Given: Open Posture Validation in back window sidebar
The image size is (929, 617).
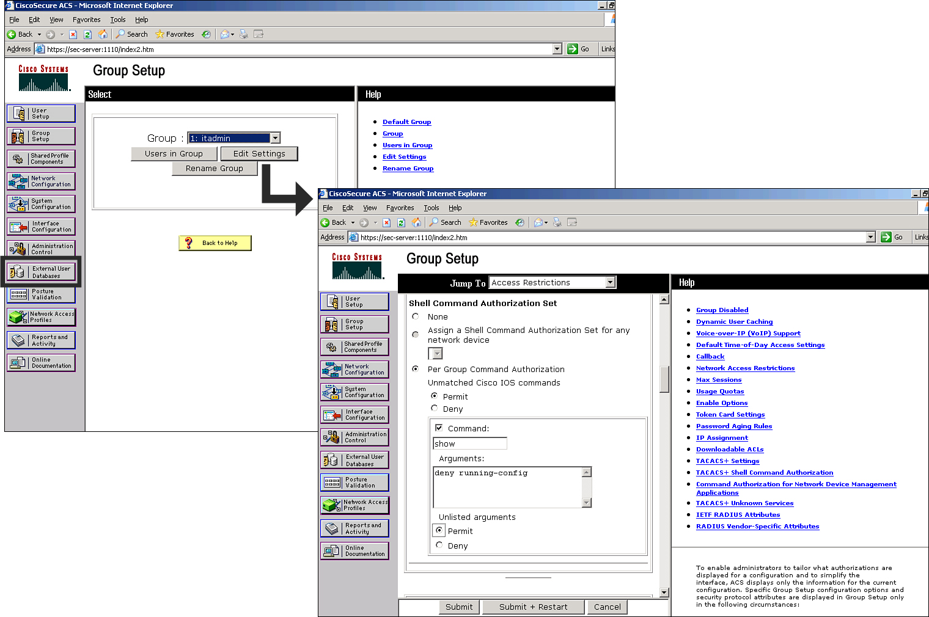Looking at the screenshot, I should pos(41,294).
